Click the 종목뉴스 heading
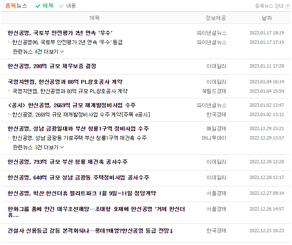Screen dimensions: 292x245 point(16,6)
